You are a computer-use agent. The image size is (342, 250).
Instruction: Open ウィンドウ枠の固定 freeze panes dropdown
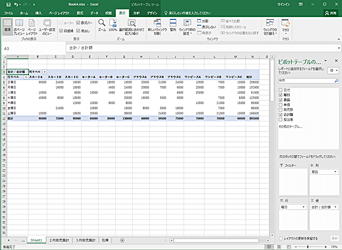click(x=187, y=27)
